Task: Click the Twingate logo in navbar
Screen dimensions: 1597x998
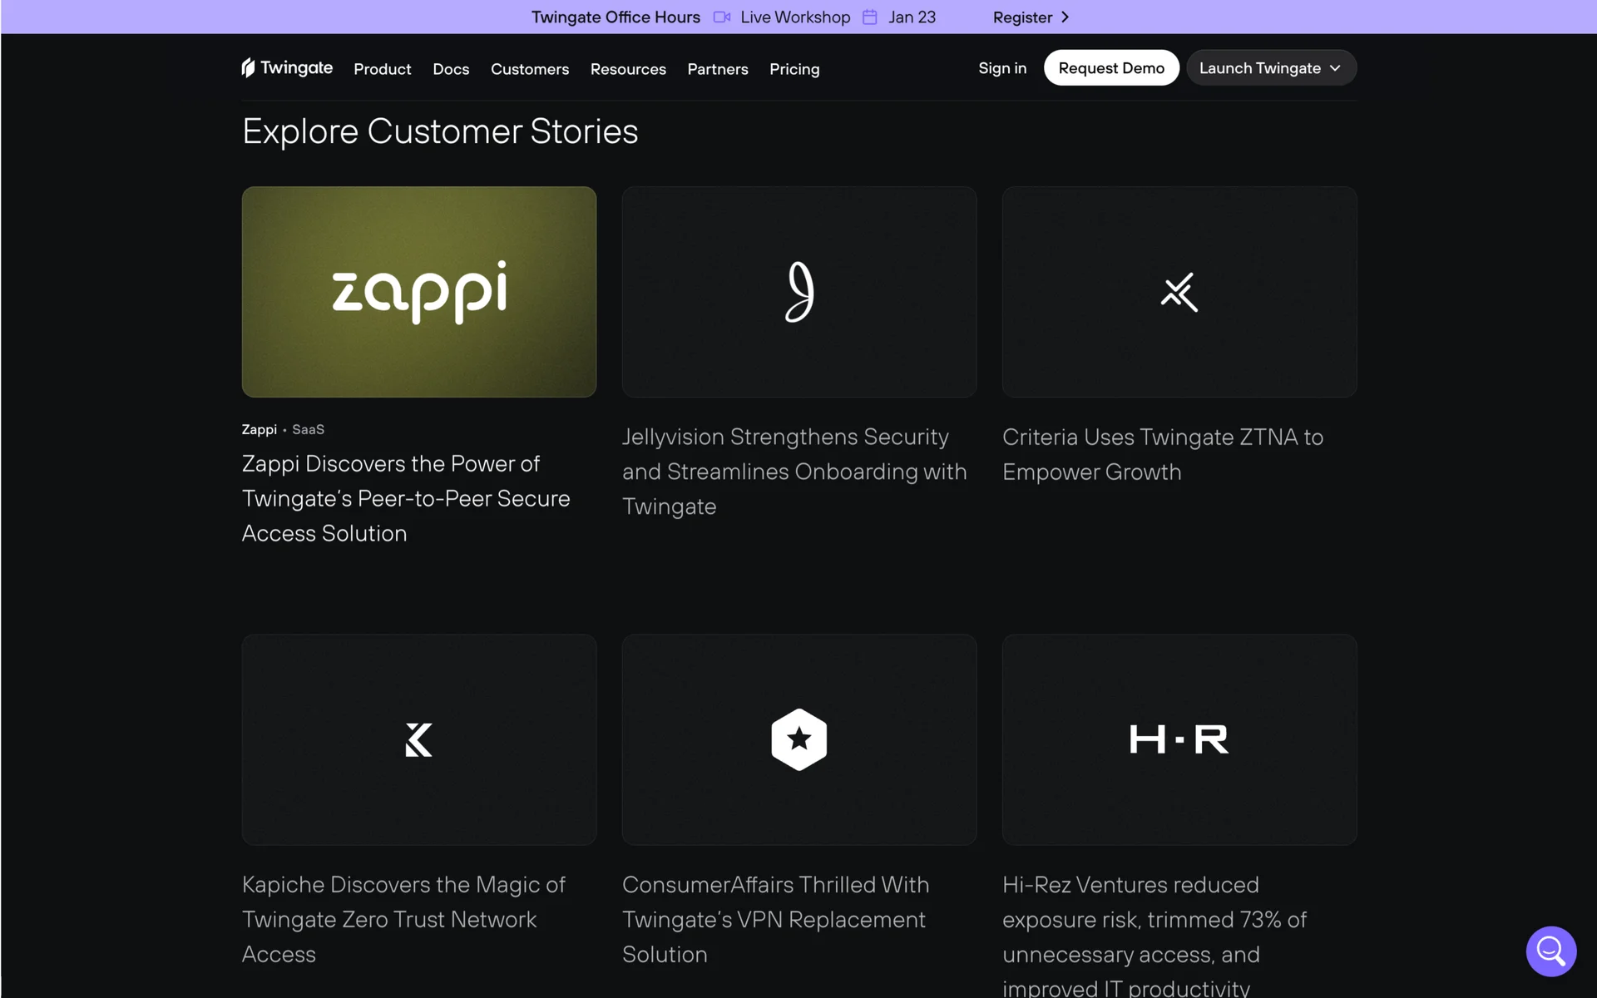Action: [287, 68]
